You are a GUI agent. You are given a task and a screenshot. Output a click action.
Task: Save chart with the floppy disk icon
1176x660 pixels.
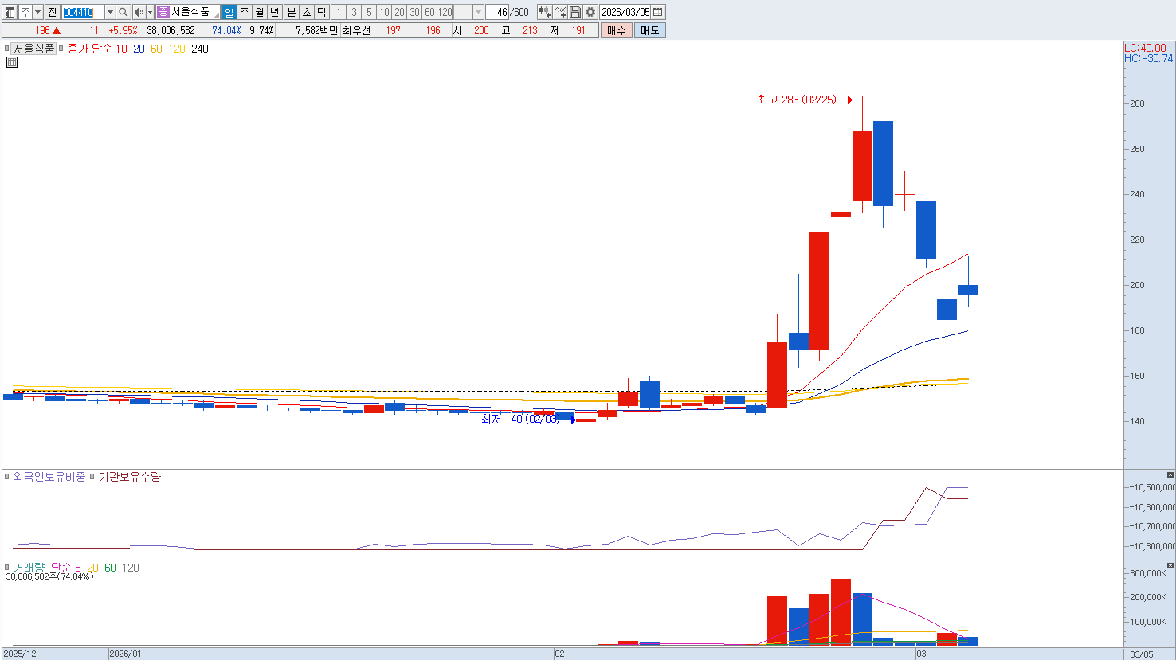point(575,12)
